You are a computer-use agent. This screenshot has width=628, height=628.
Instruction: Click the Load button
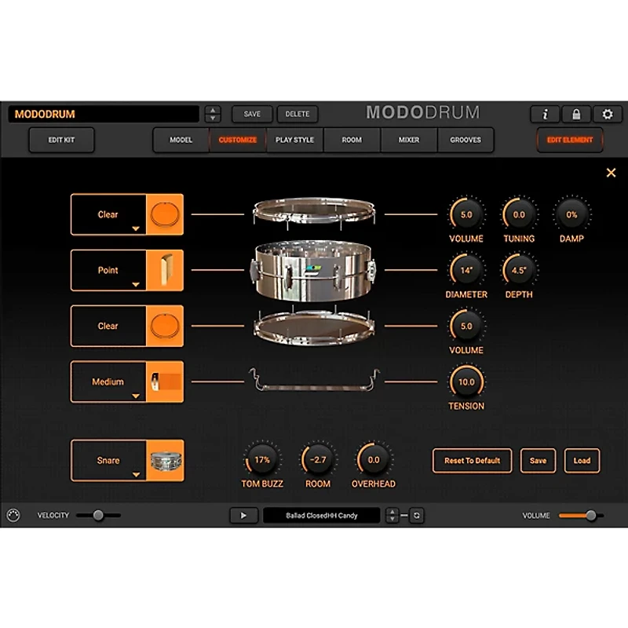(582, 461)
